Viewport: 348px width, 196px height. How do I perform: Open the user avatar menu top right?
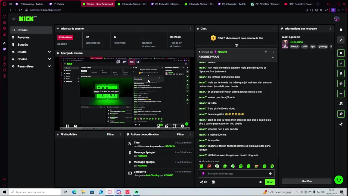coord(337,19)
